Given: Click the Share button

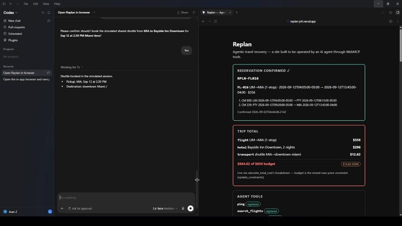Looking at the screenshot, I should [x=183, y=12].
